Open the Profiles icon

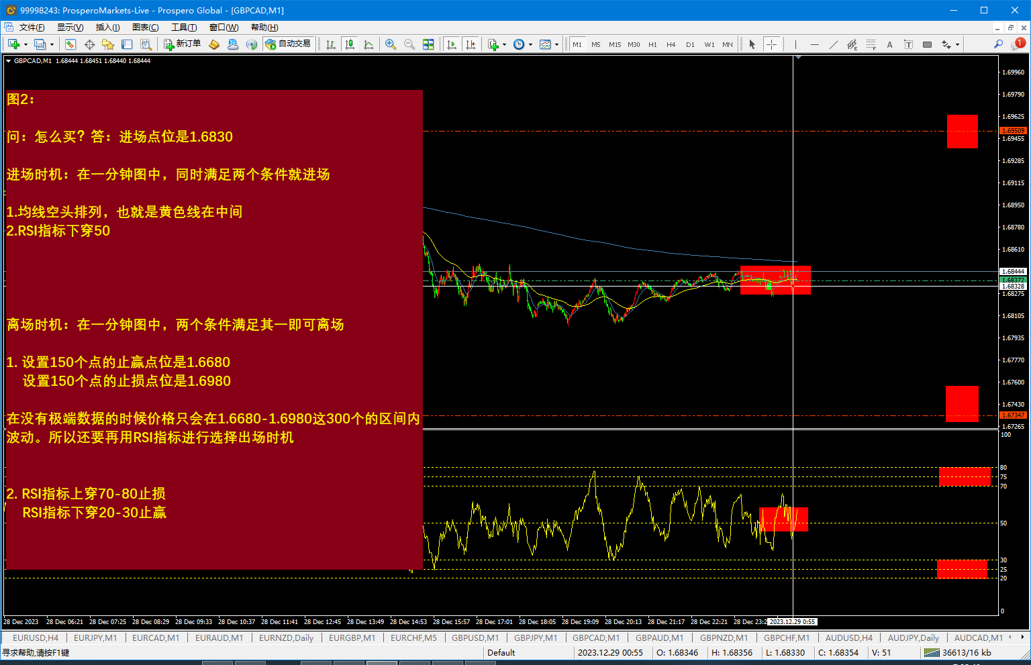tap(40, 44)
